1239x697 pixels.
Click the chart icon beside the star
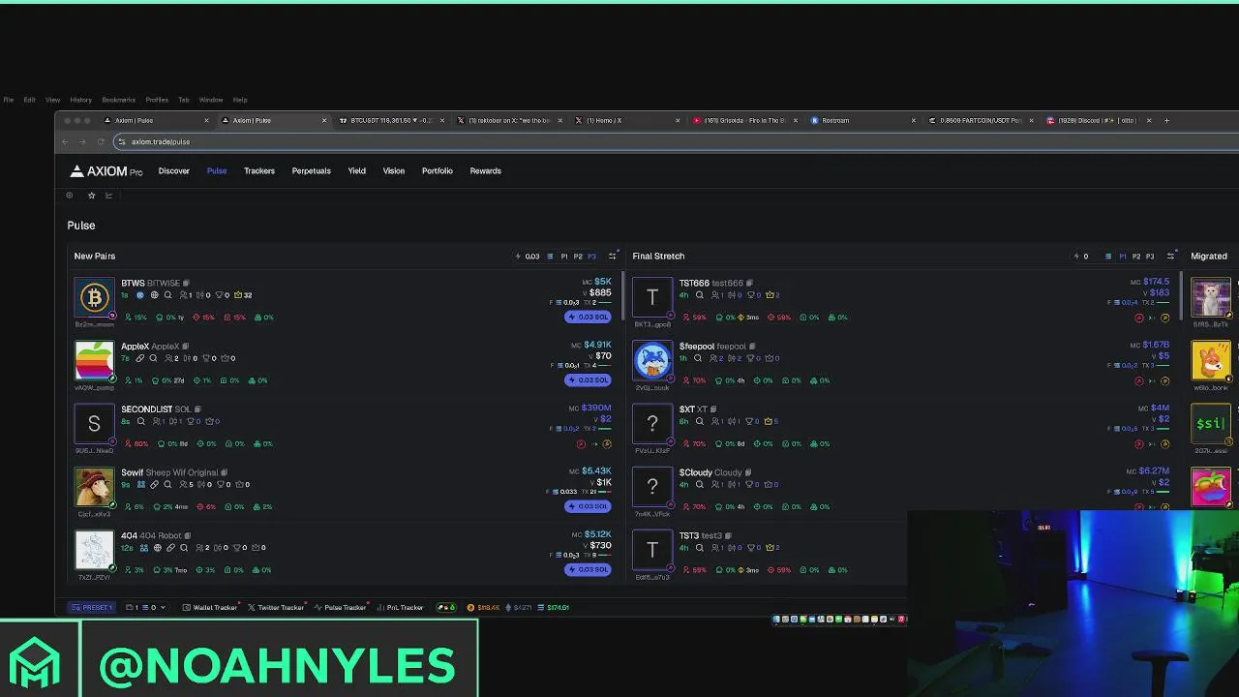108,196
